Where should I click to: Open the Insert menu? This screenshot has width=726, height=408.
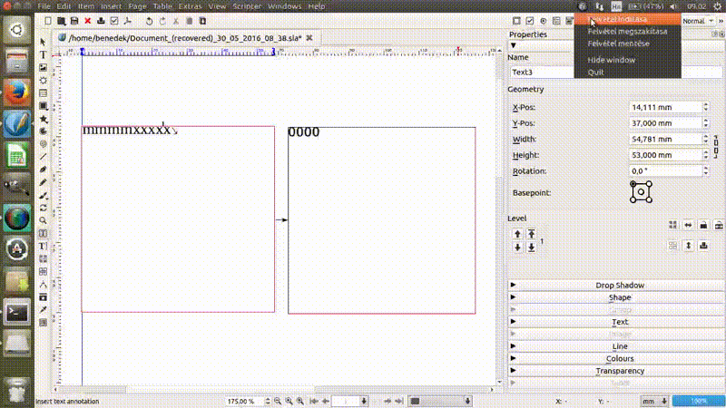[111, 6]
